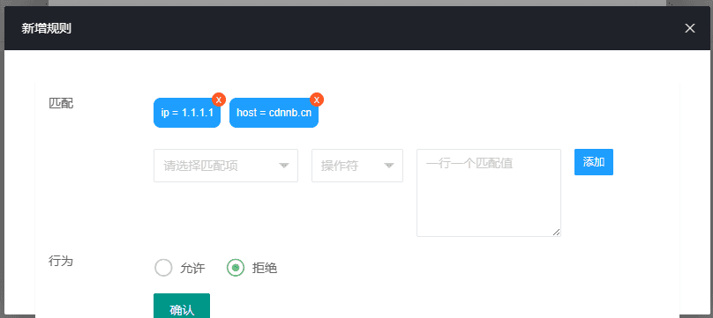
Task: Click the textarea resize handle
Action: pos(556,232)
